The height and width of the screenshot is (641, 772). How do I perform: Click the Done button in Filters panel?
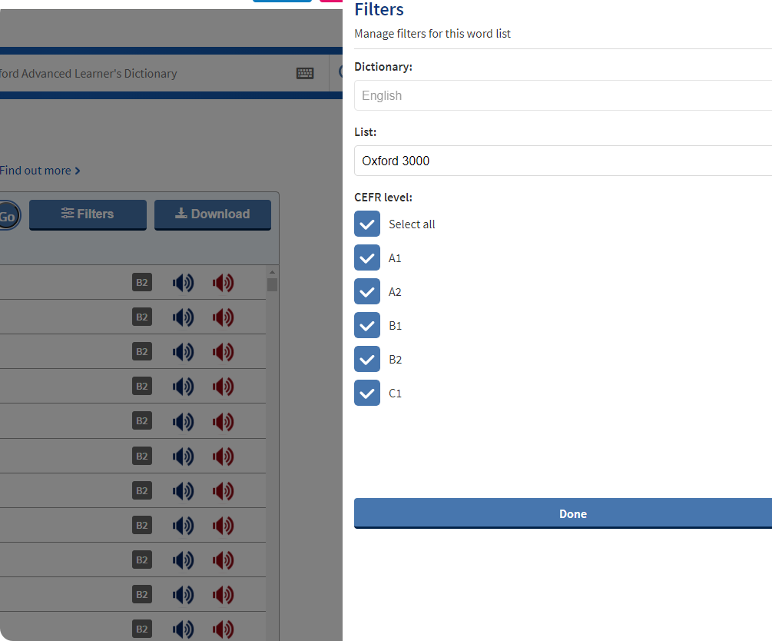click(x=563, y=513)
